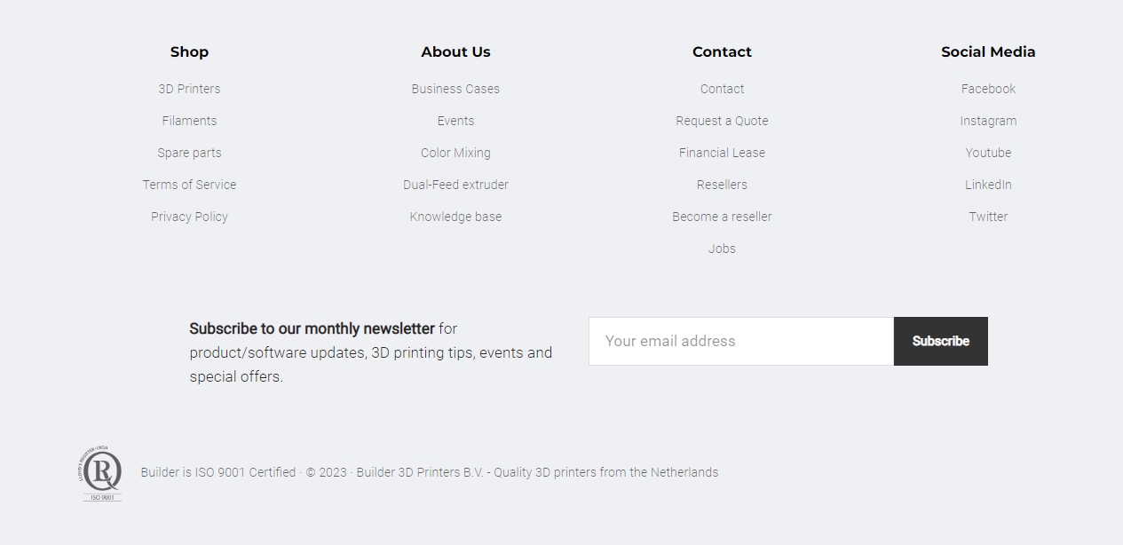View the Terms of Service
The image size is (1123, 545).
189,185
